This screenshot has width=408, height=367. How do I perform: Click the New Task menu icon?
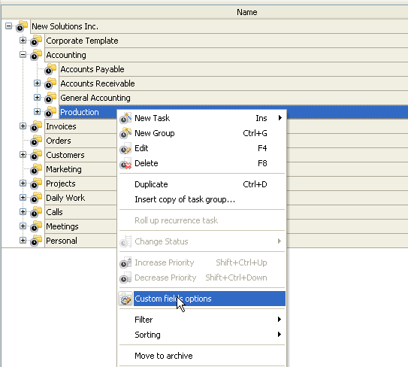point(125,118)
